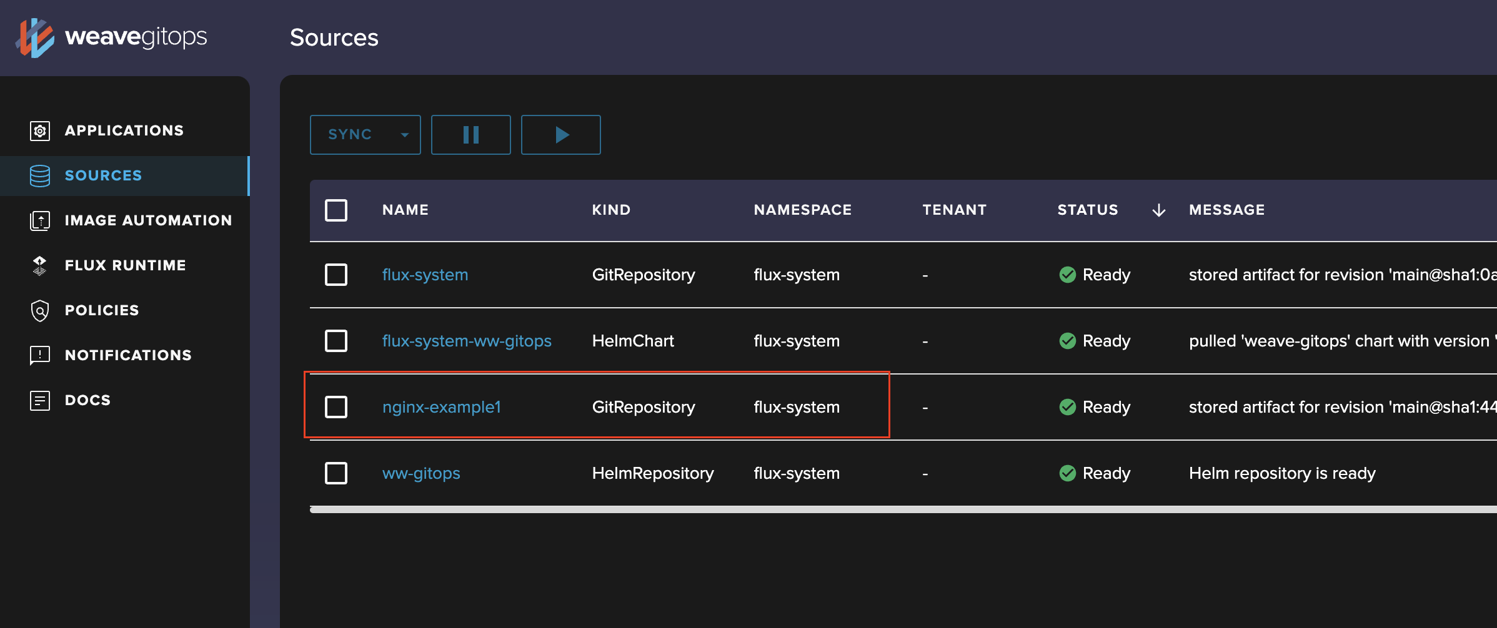The width and height of the screenshot is (1497, 628).
Task: Click 'Helm repository is ready' message
Action: point(1282,473)
